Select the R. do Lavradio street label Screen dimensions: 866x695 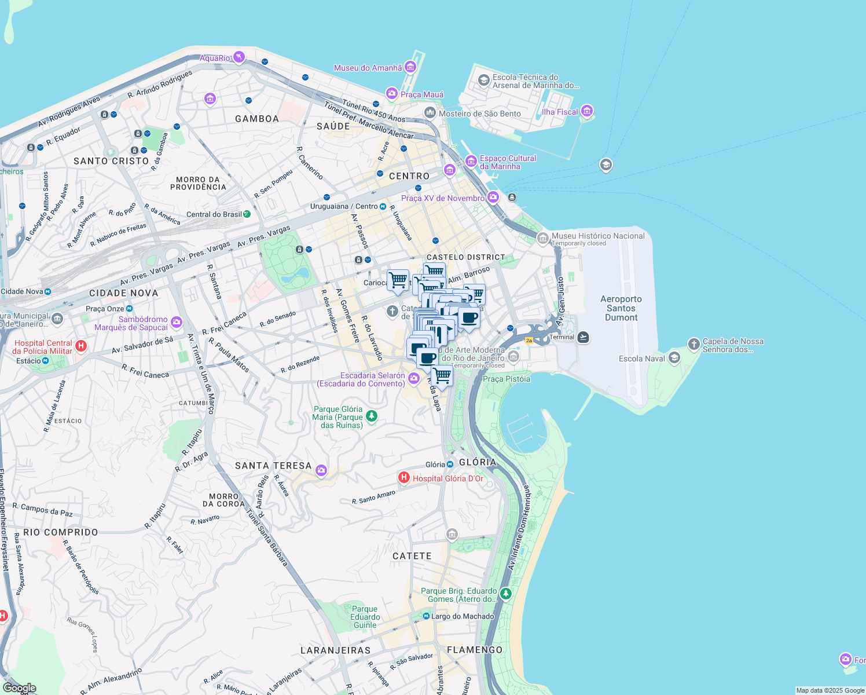point(372,338)
